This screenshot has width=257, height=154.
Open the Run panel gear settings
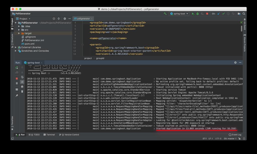[235, 63]
